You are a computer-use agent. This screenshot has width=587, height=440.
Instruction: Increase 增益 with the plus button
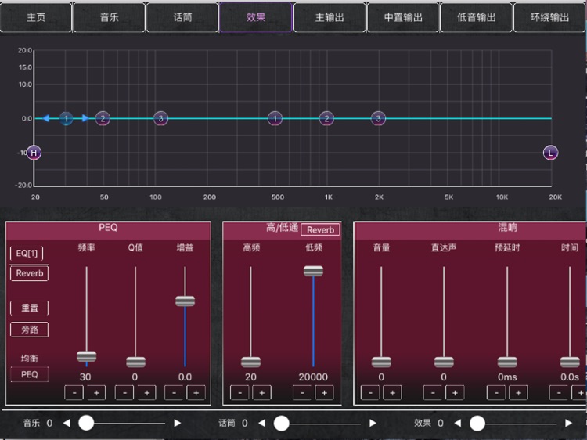(x=196, y=393)
